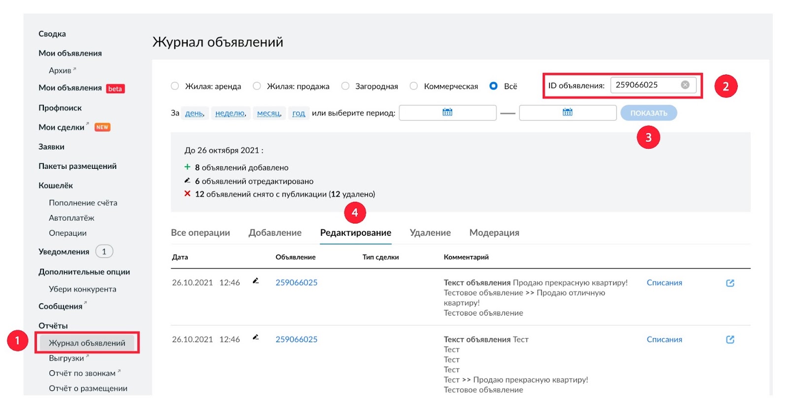788x415 pixels.
Task: Open Мои сделки in the sidebar
Action: [62, 127]
